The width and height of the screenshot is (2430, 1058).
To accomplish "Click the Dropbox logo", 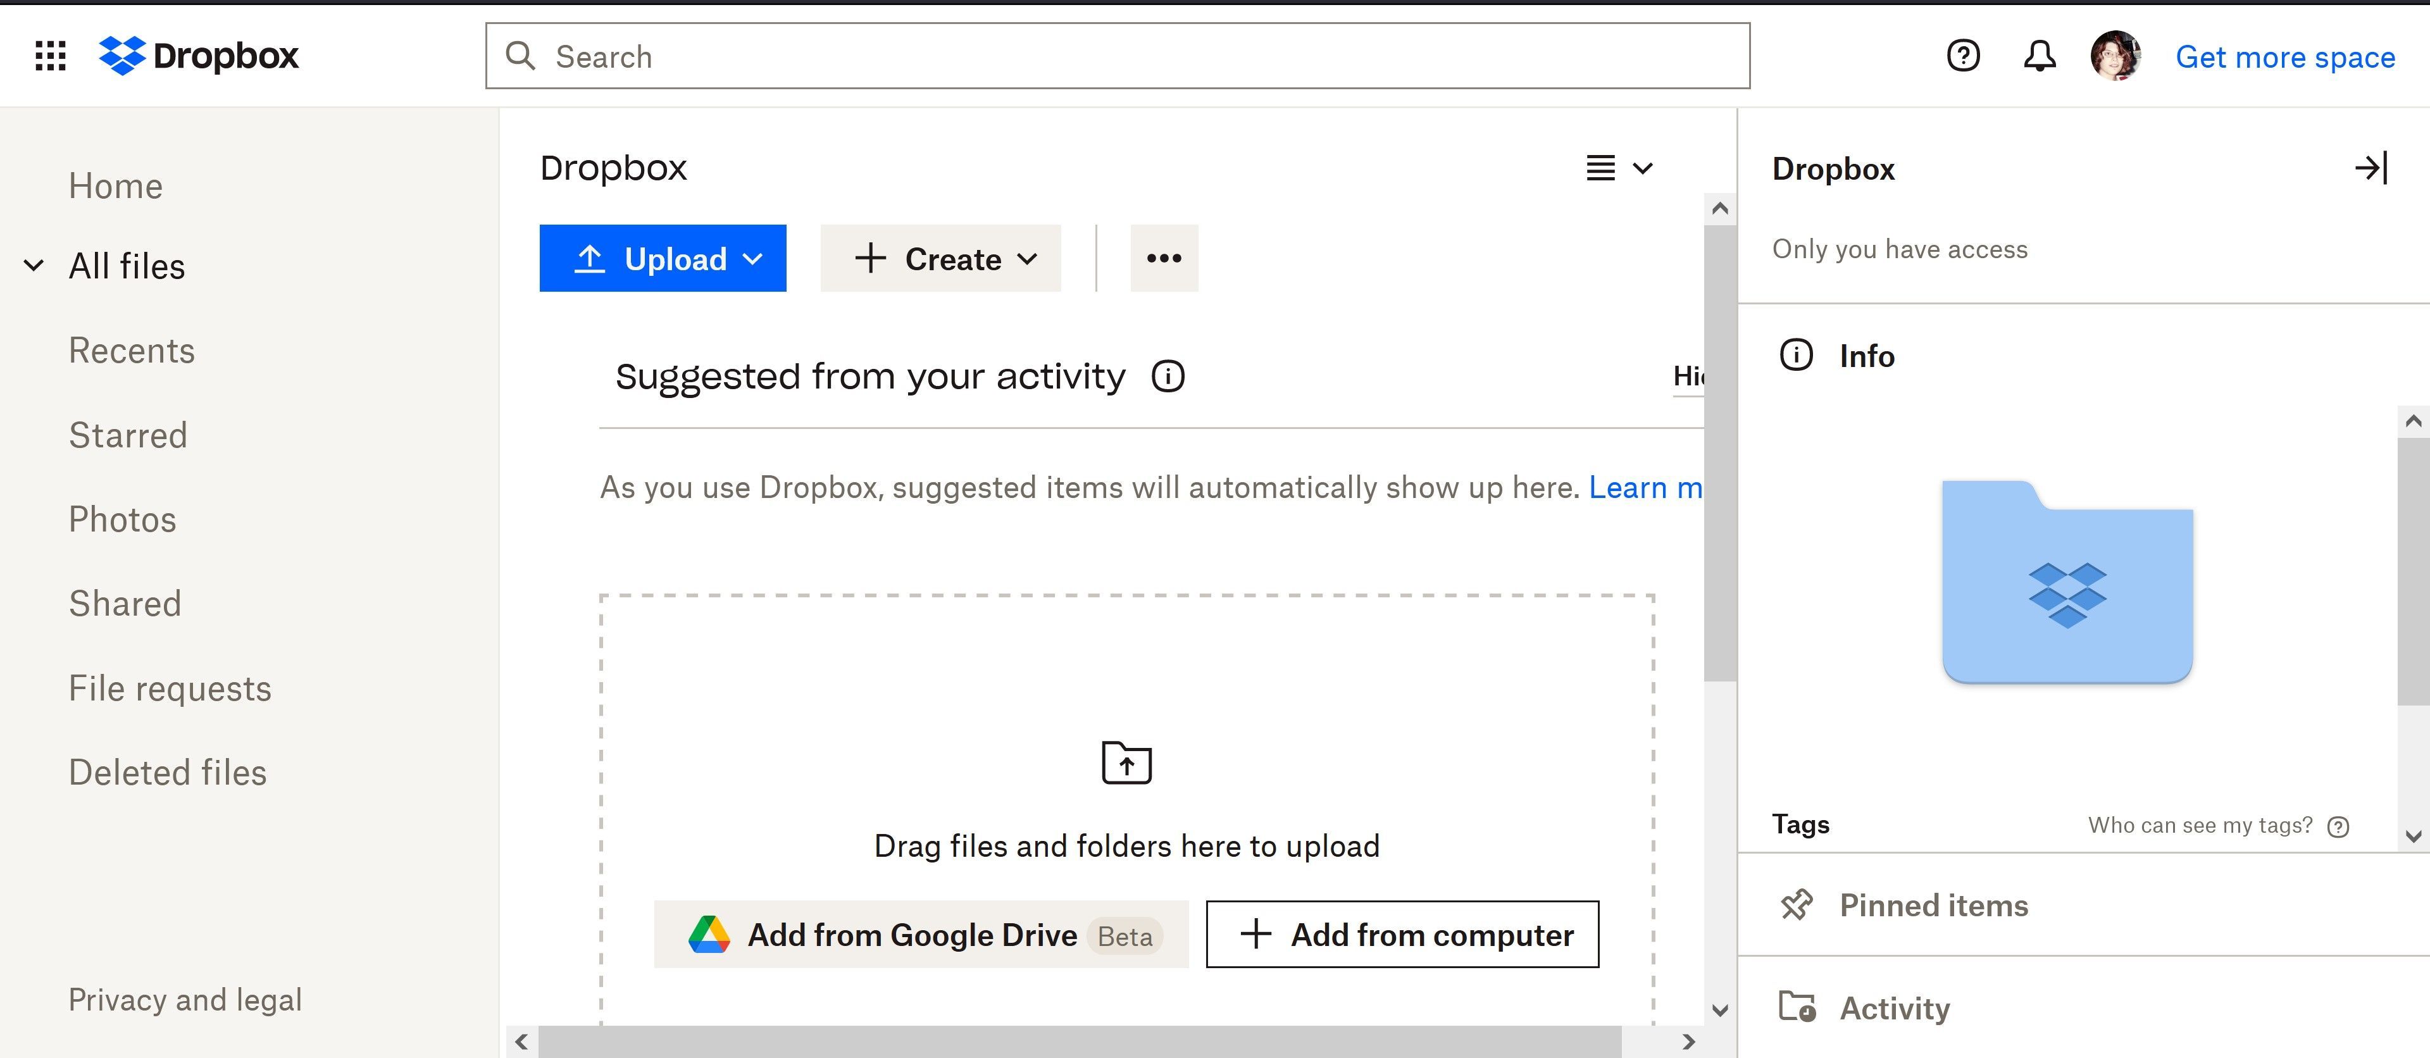I will click(199, 56).
